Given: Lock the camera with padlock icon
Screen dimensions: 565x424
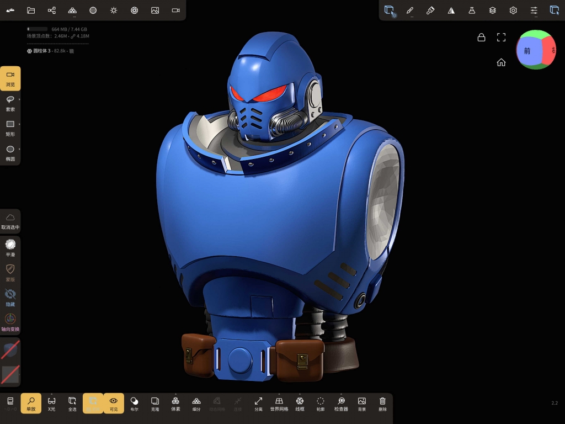Looking at the screenshot, I should [481, 37].
